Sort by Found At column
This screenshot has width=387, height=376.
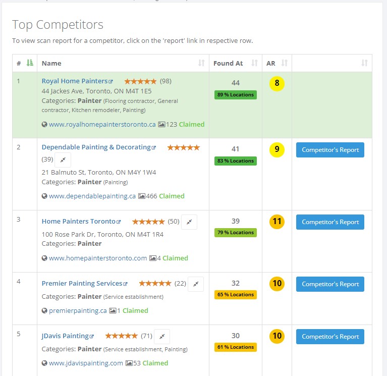coord(254,63)
